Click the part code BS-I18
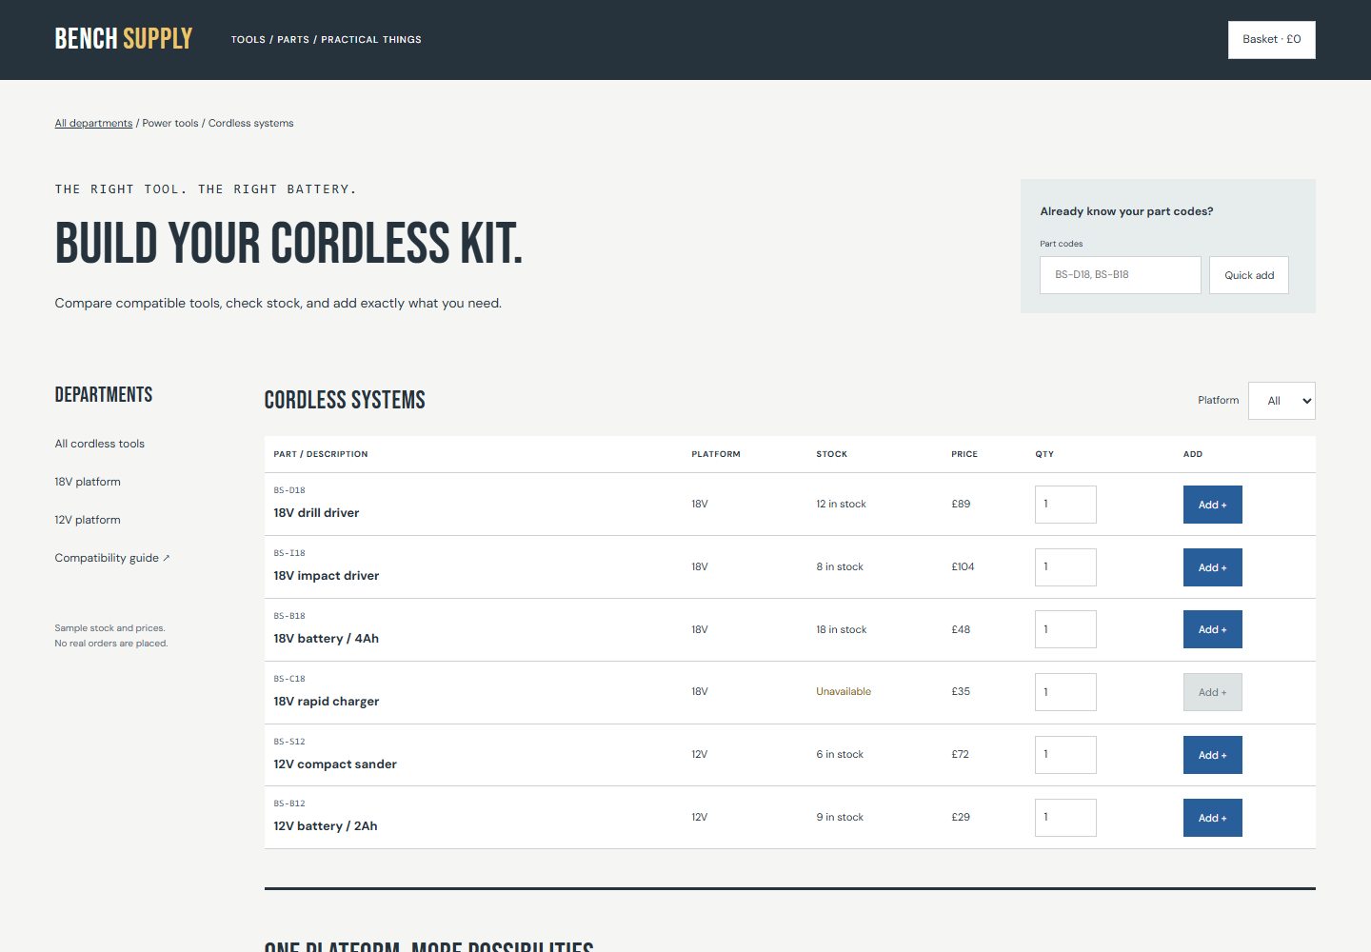The image size is (1371, 952). [x=289, y=553]
